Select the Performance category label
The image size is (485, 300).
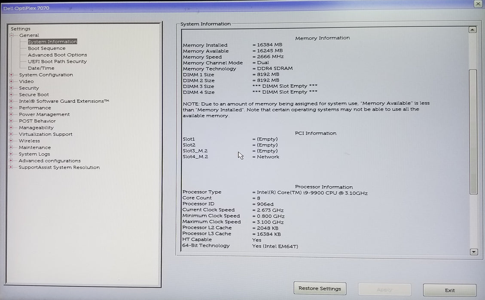(35, 108)
